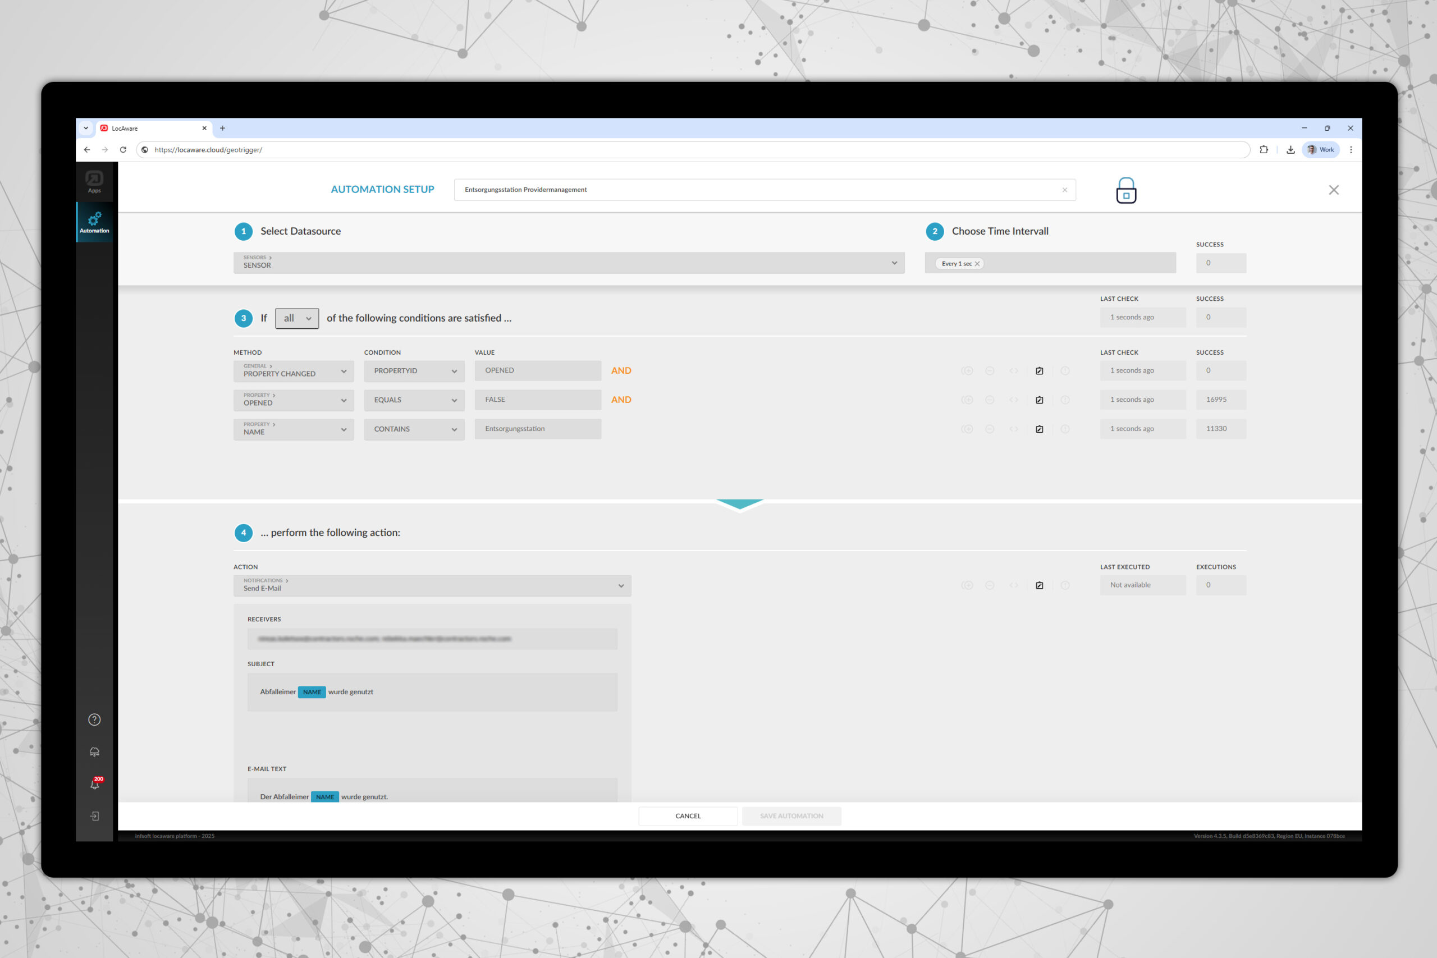Click edit note icon for Send E-Mail action
Screen dimensions: 1437x958
click(x=1039, y=585)
